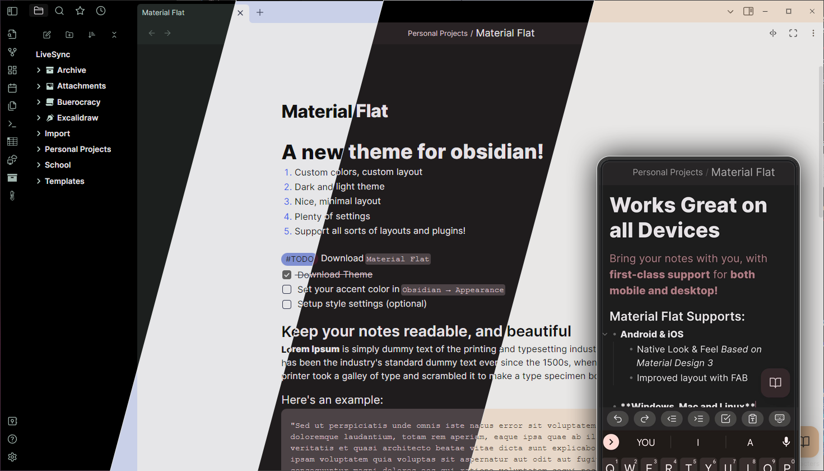
Task: Tap redo in the mobile toolbar
Action: 645,418
